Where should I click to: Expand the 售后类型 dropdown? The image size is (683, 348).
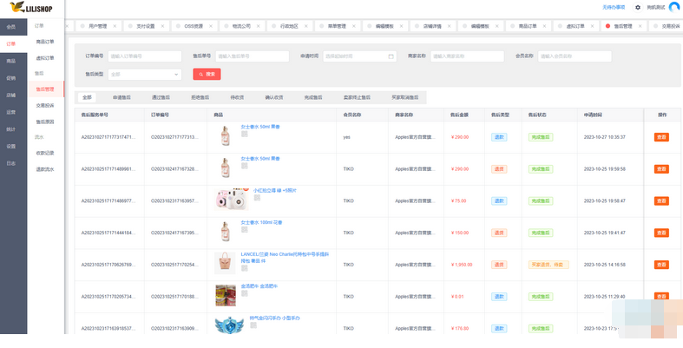tap(145, 75)
